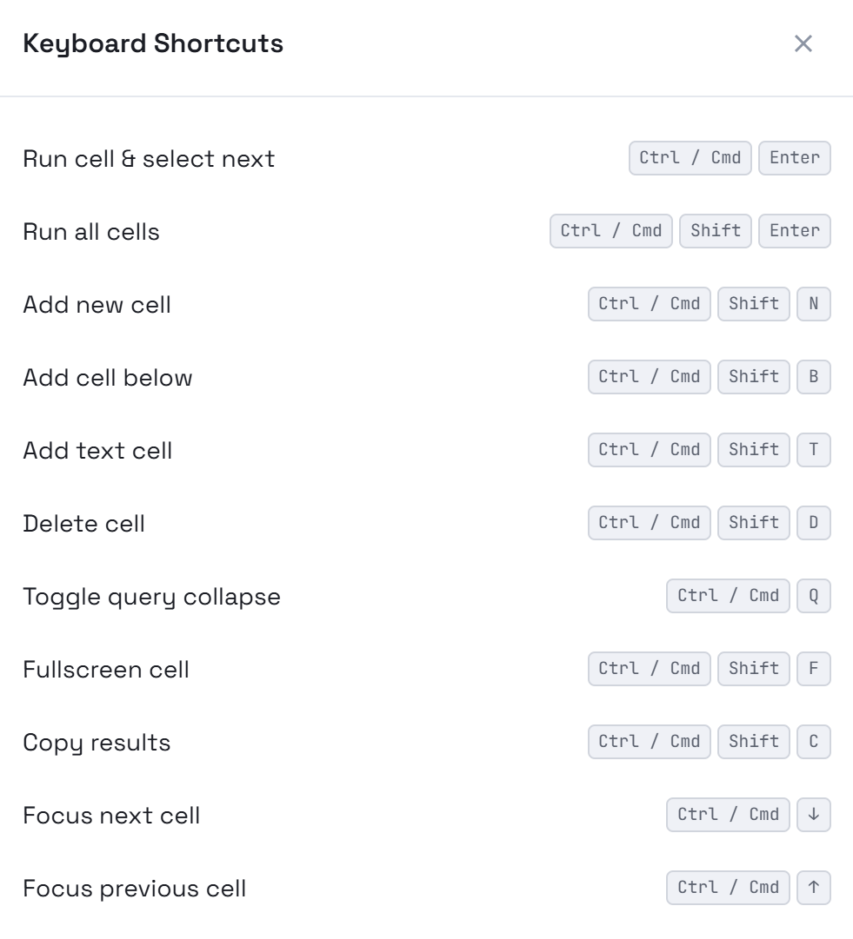Select the 'Run cell & select next' label
Image resolution: width=853 pixels, height=939 pixels.
[148, 158]
